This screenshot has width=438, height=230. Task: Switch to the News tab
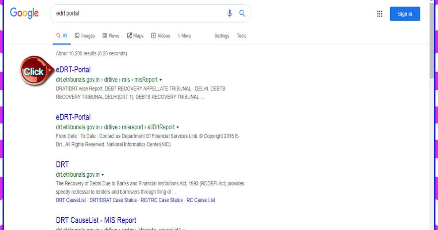(x=111, y=36)
